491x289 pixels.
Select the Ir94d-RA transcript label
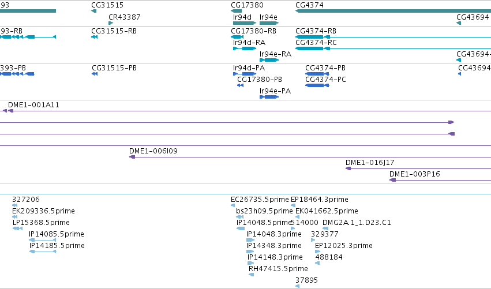click(249, 43)
